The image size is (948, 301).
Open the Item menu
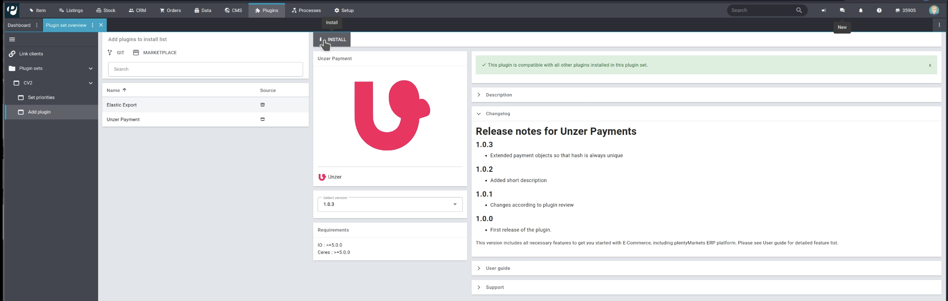click(x=37, y=10)
